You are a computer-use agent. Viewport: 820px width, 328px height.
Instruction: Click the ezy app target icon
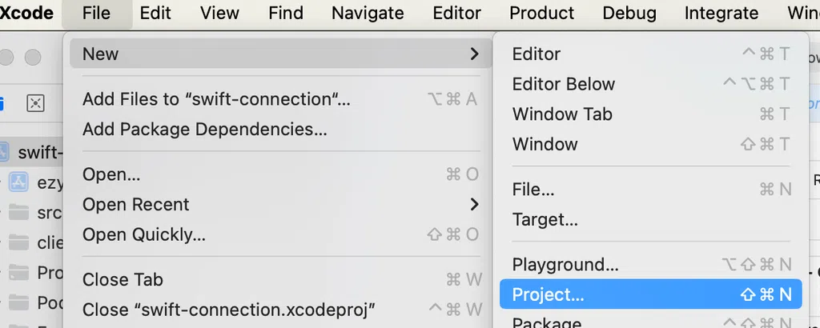click(19, 182)
